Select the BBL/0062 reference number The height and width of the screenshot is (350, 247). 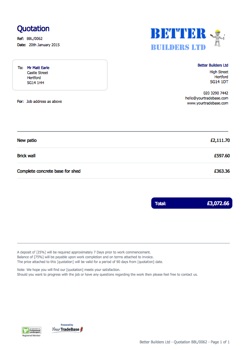[35, 39]
